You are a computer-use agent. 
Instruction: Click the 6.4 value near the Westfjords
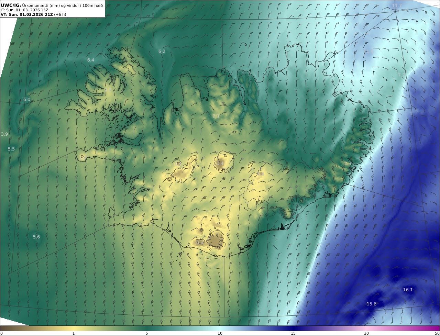pos(91,60)
